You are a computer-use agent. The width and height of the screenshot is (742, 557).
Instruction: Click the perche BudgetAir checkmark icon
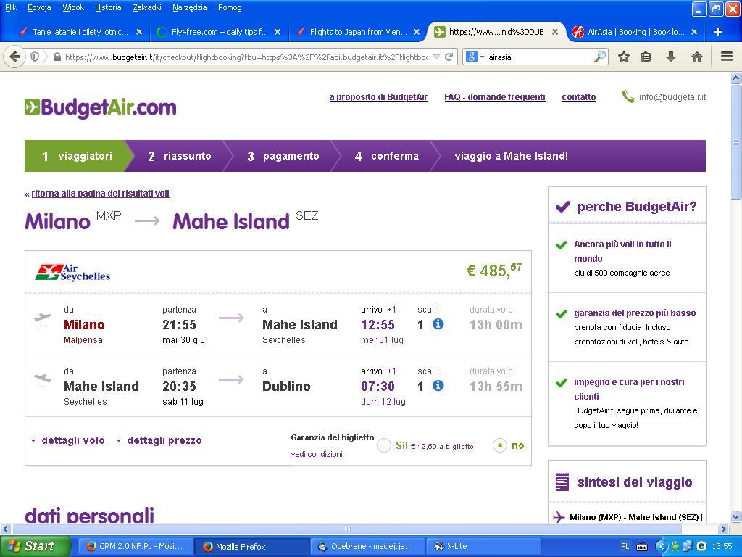[x=562, y=207]
